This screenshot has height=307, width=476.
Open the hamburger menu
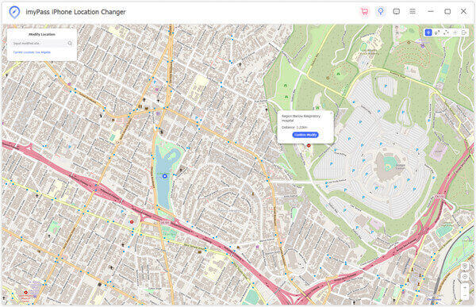pos(413,12)
